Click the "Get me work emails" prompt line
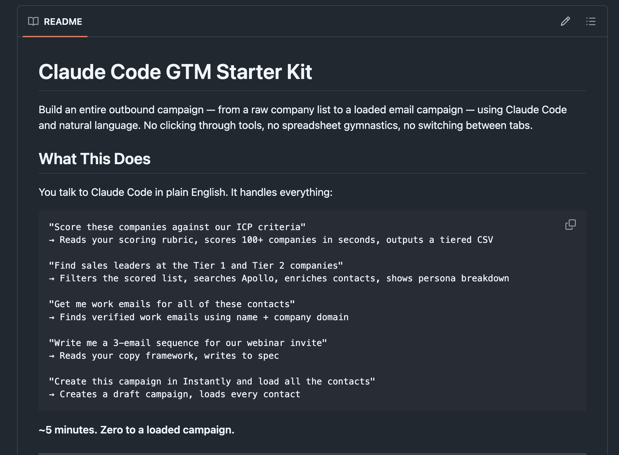The height and width of the screenshot is (455, 619). click(172, 304)
